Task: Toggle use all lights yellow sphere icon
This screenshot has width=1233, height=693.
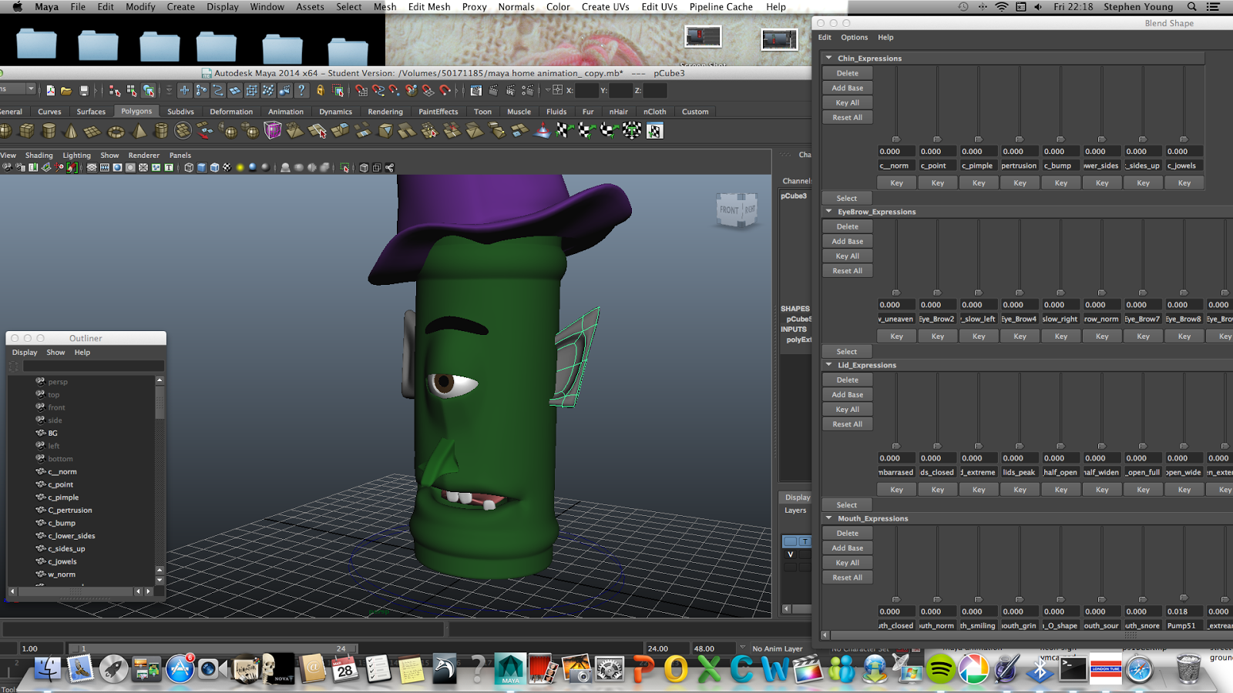Action: click(x=240, y=167)
